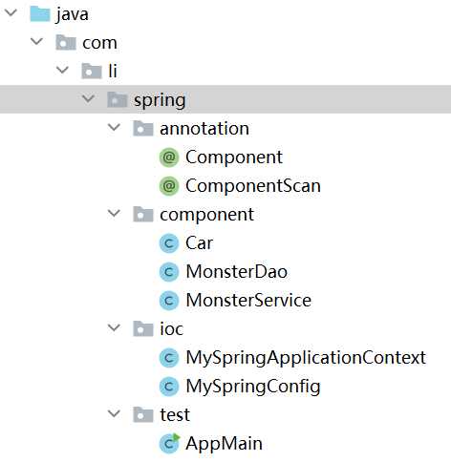Image resolution: width=451 pixels, height=462 pixels.
Task: Collapse the java source root
Action: pyautogui.click(x=11, y=13)
